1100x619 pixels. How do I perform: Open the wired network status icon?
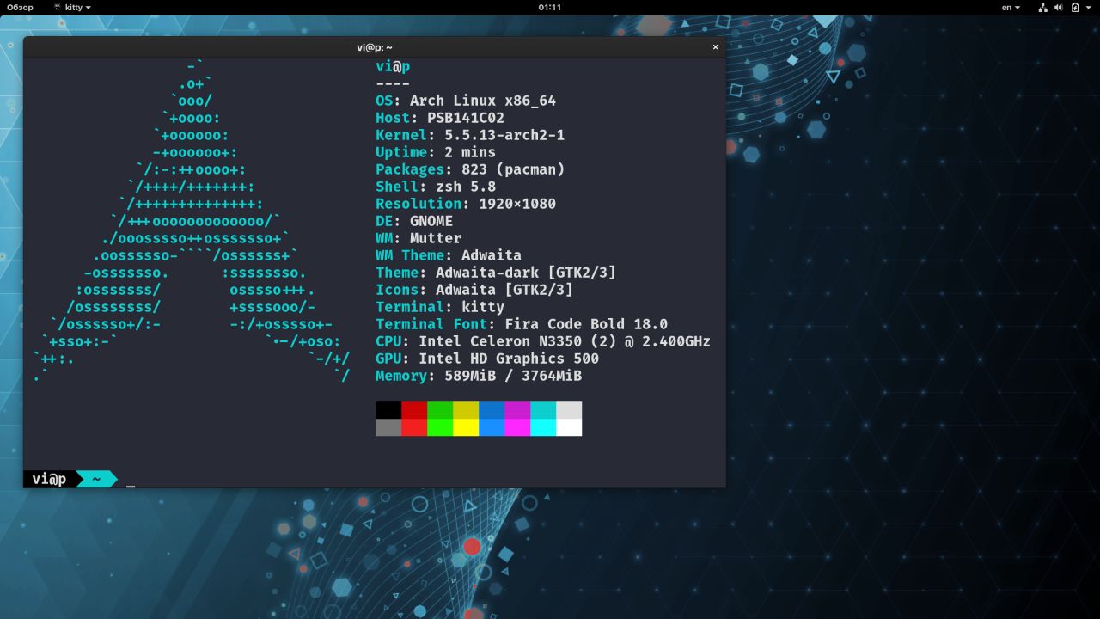click(1043, 7)
